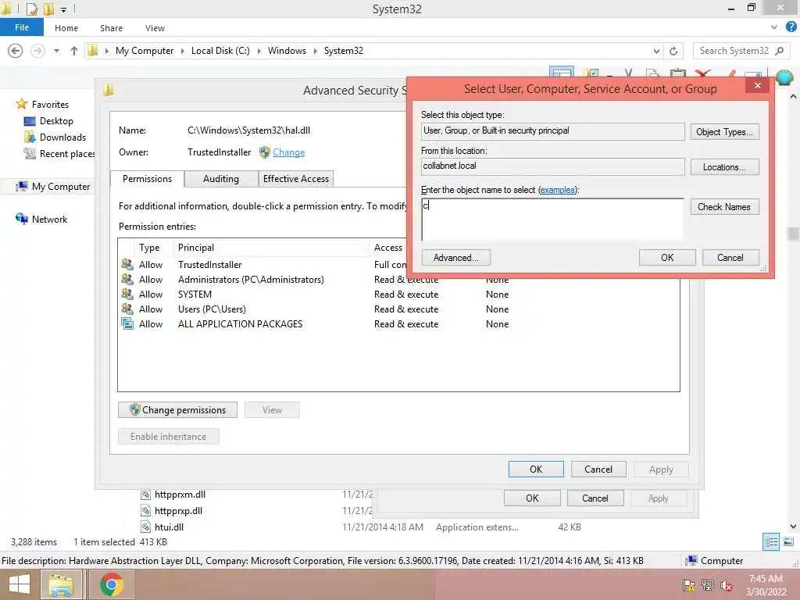Switch to the Permissions tab
The image size is (800, 600).
click(x=147, y=179)
